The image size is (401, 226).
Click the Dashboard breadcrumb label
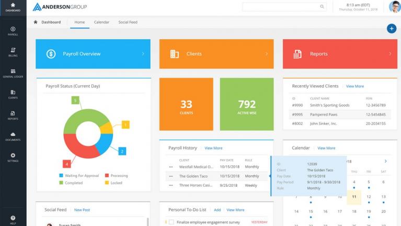[x=51, y=22]
